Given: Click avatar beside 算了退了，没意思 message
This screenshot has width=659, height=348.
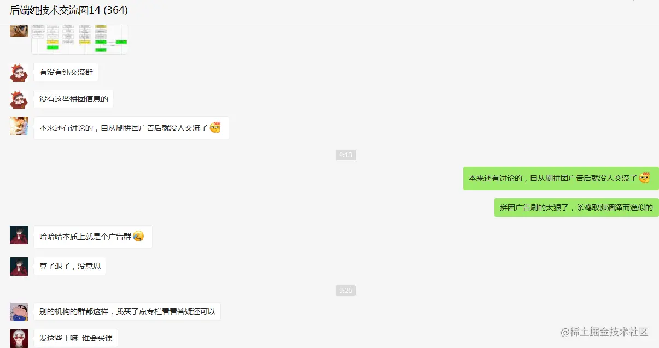Looking at the screenshot, I should pyautogui.click(x=19, y=267).
